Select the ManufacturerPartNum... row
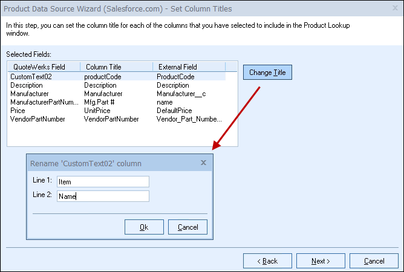Viewport: 404px width, 272px height. [117, 102]
